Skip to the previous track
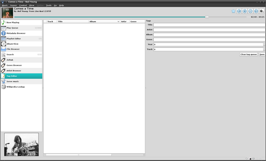Screen dimensions: 266x161 (x=239, y=11)
